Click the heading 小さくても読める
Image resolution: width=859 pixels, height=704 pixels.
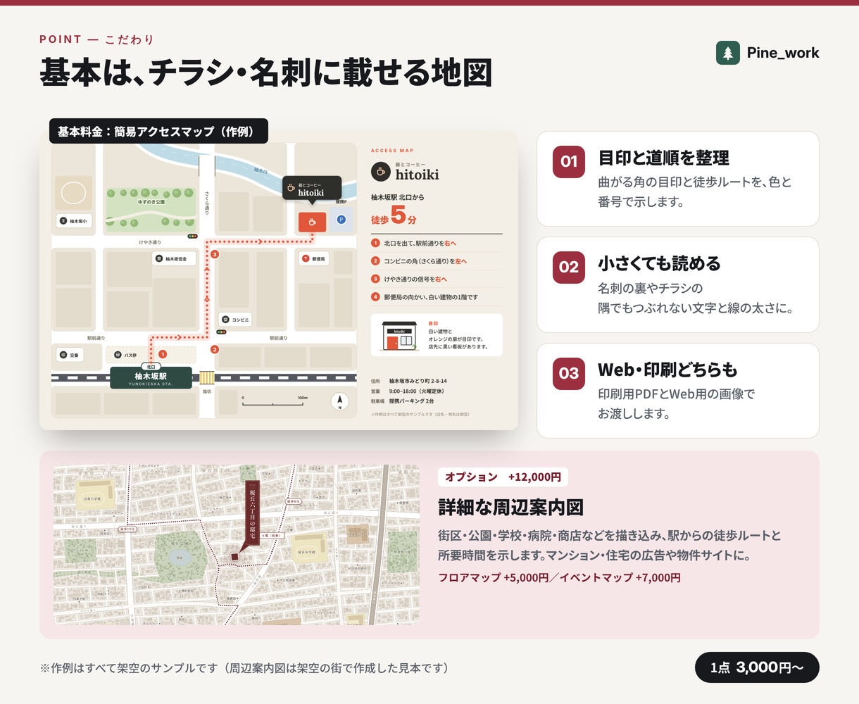click(x=659, y=263)
